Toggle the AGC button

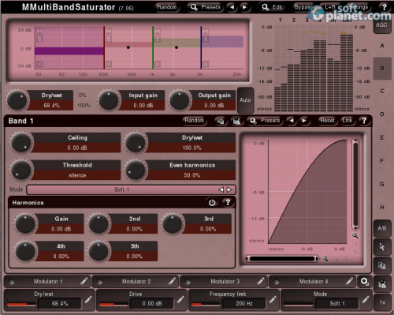pyautogui.click(x=381, y=25)
